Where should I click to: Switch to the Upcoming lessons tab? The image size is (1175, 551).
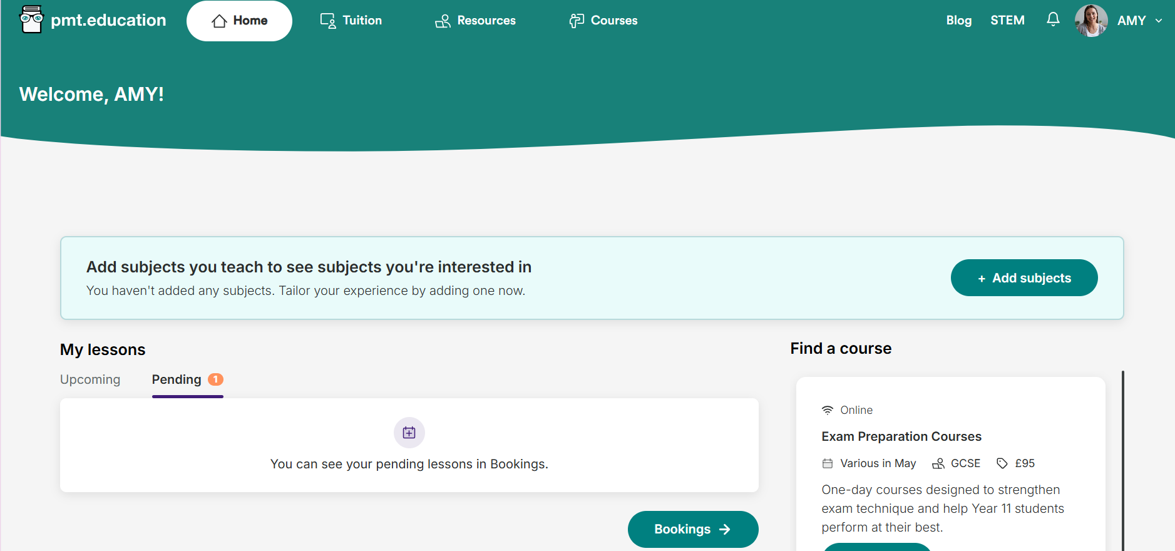click(90, 379)
